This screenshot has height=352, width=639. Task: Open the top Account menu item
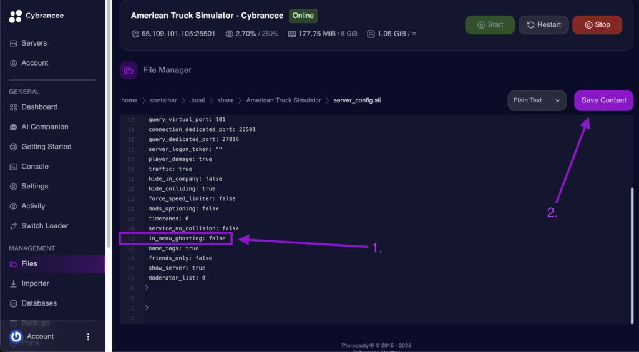coord(35,63)
